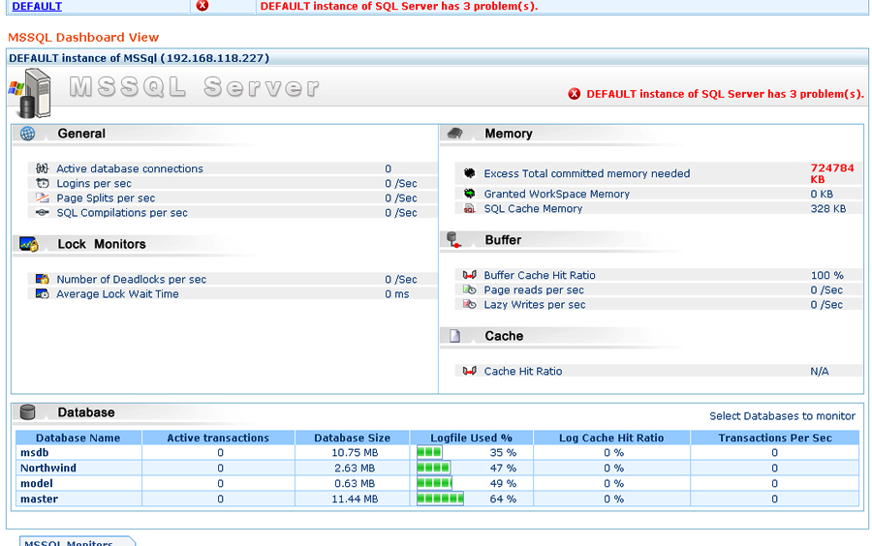The image size is (872, 546).
Task: Click the 100 % buffer hit ratio value
Action: [827, 275]
